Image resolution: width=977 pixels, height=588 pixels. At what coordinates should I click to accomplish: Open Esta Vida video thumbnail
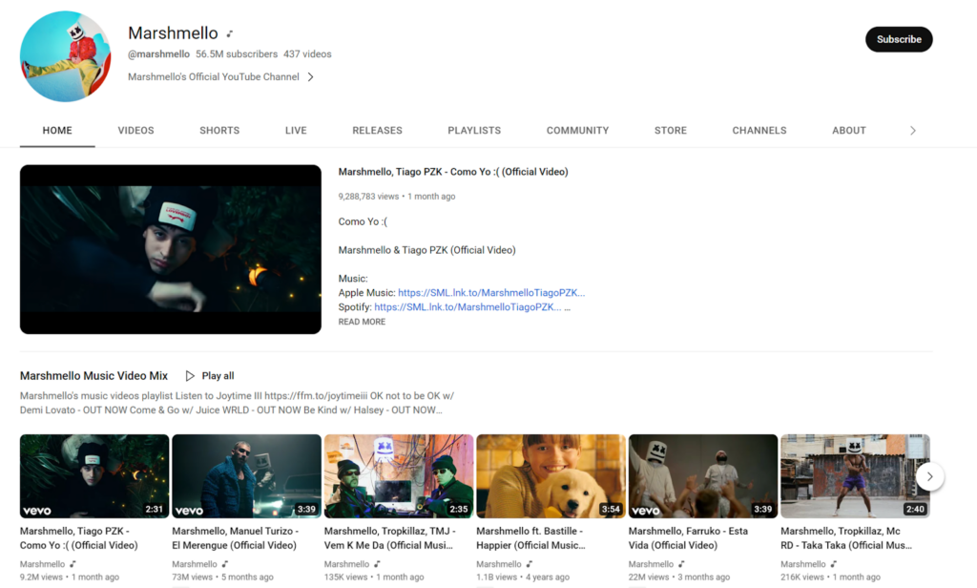(703, 476)
